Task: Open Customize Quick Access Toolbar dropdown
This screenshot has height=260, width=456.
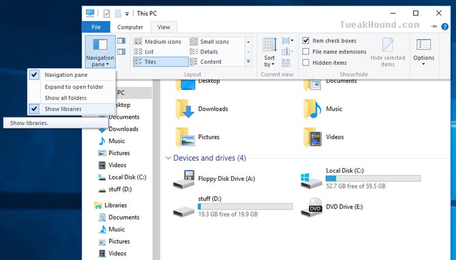Action: [x=127, y=13]
